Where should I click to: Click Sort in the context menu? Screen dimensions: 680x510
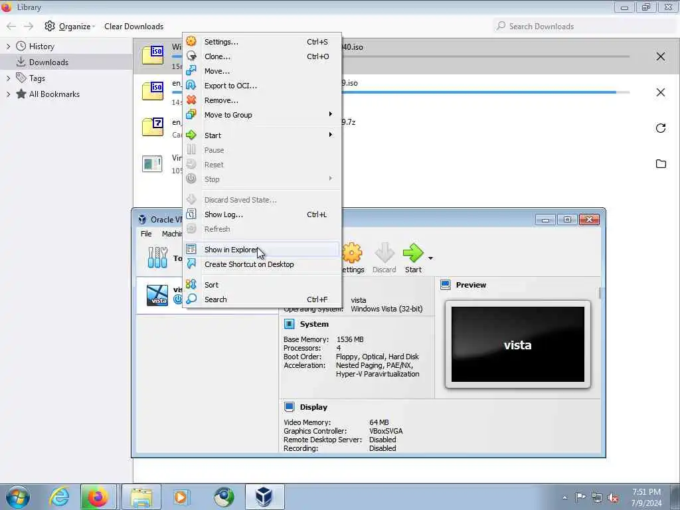click(x=262, y=284)
